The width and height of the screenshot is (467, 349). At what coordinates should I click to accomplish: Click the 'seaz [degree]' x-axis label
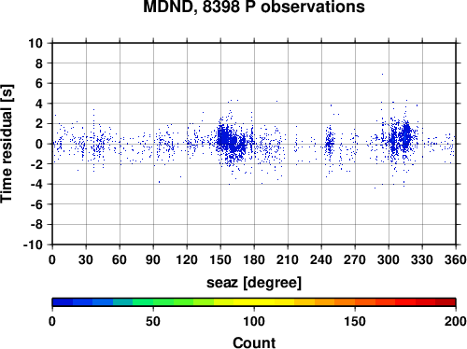[254, 283]
